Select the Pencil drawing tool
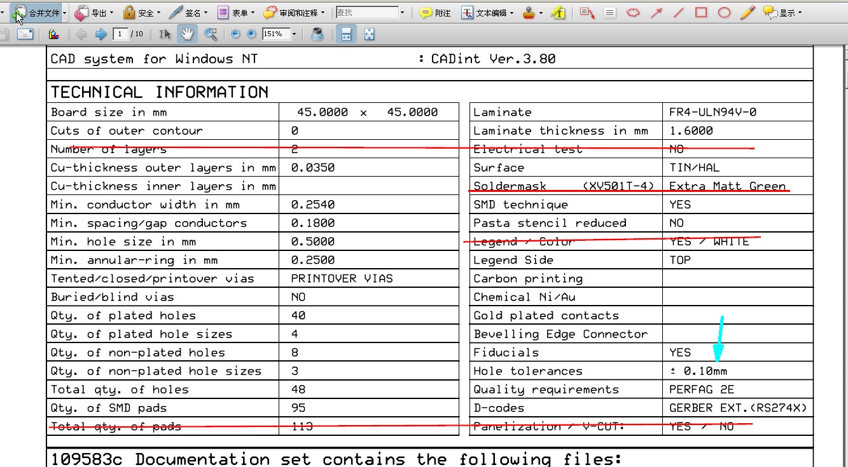 pos(747,13)
